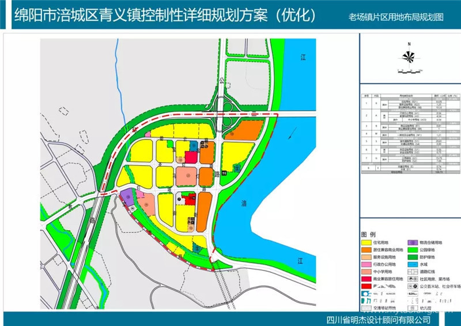Click the 物流仓储用地 purple legend icon

click(414, 243)
